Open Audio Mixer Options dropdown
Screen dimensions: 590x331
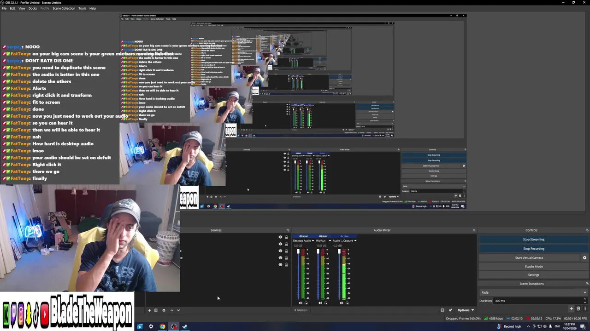pyautogui.click(x=466, y=310)
